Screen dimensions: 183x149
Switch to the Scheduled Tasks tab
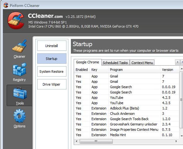[x=115, y=63]
